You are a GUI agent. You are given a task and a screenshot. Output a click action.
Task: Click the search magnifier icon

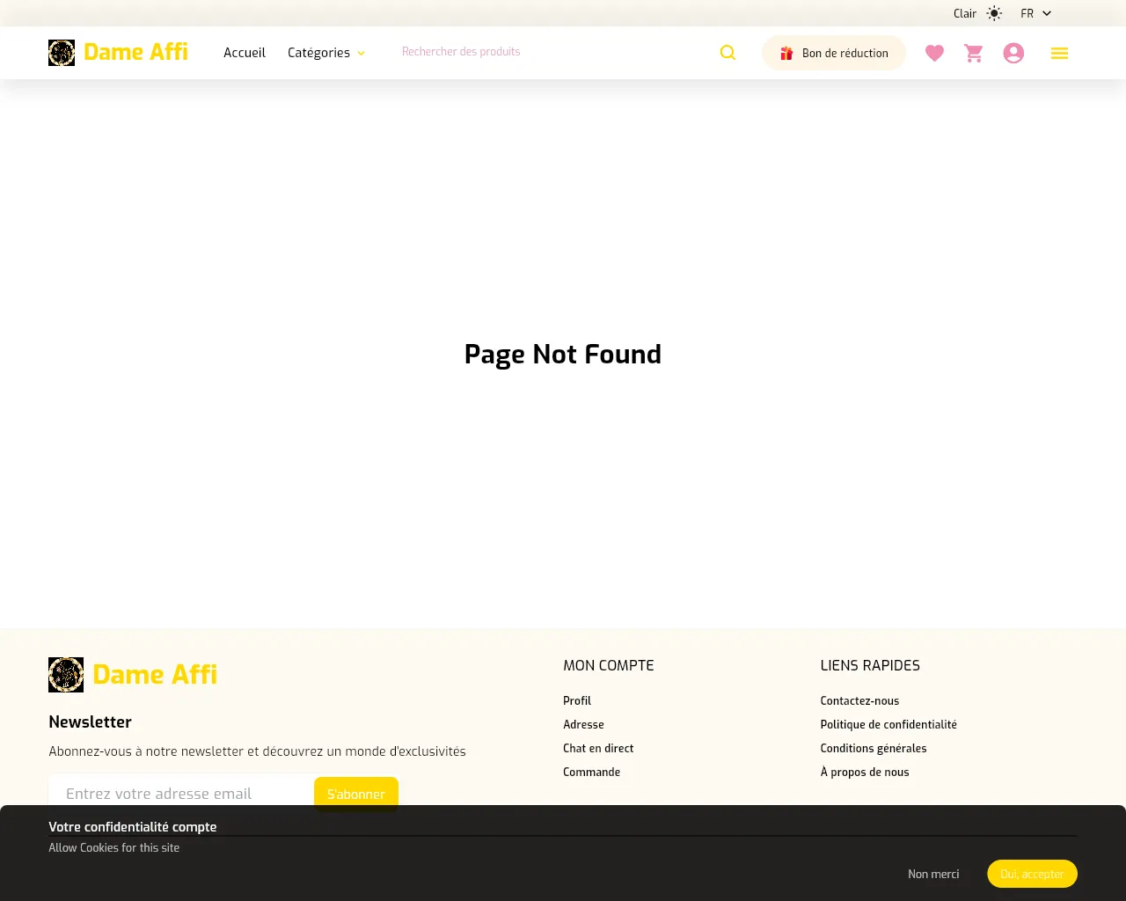click(x=728, y=53)
